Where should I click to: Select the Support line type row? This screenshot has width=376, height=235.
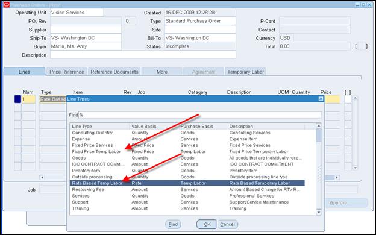coord(187,202)
